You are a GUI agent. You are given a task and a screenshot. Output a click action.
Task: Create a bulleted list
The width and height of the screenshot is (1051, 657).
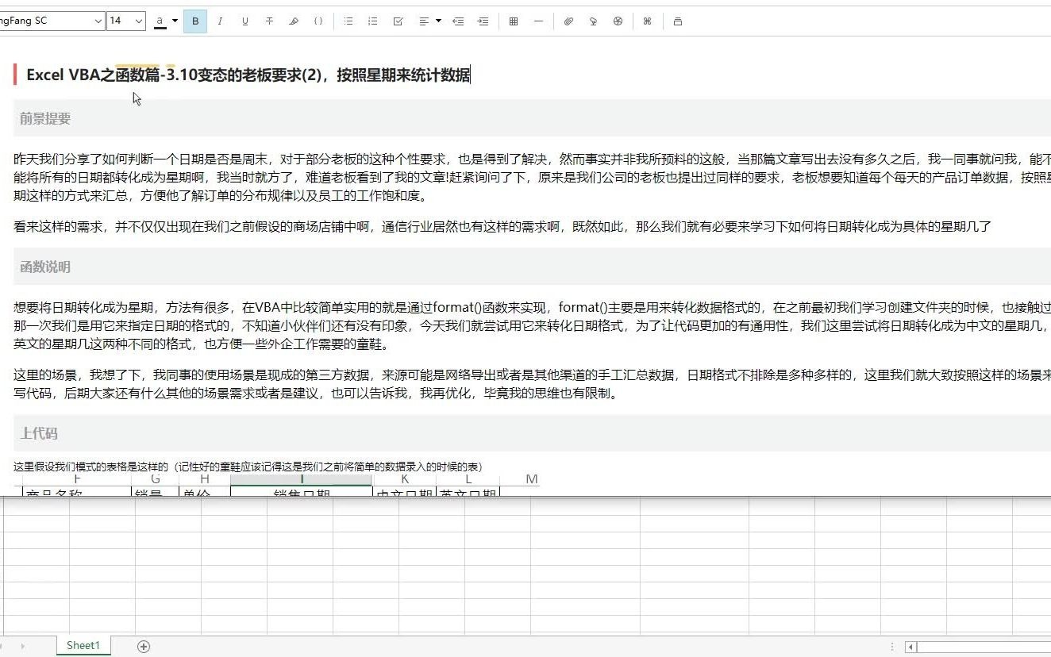pyautogui.click(x=348, y=21)
